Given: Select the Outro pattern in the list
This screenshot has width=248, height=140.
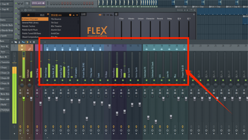Looking at the screenshot, I should (6, 20).
